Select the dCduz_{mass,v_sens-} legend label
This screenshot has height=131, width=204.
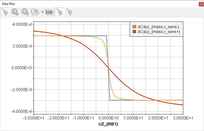point(158,27)
